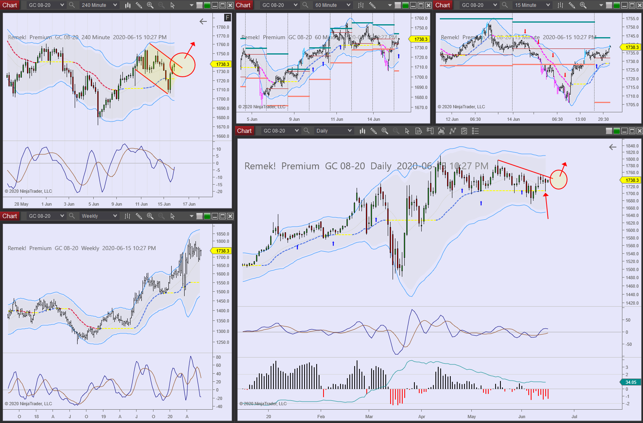Expand toolbar overflow arrow in 60 Minute chart

[x=390, y=5]
